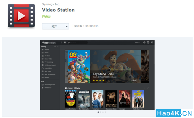Viewport: 194px width, 118px height.
Task: Click the Video Station title text
Action: coord(58,10)
